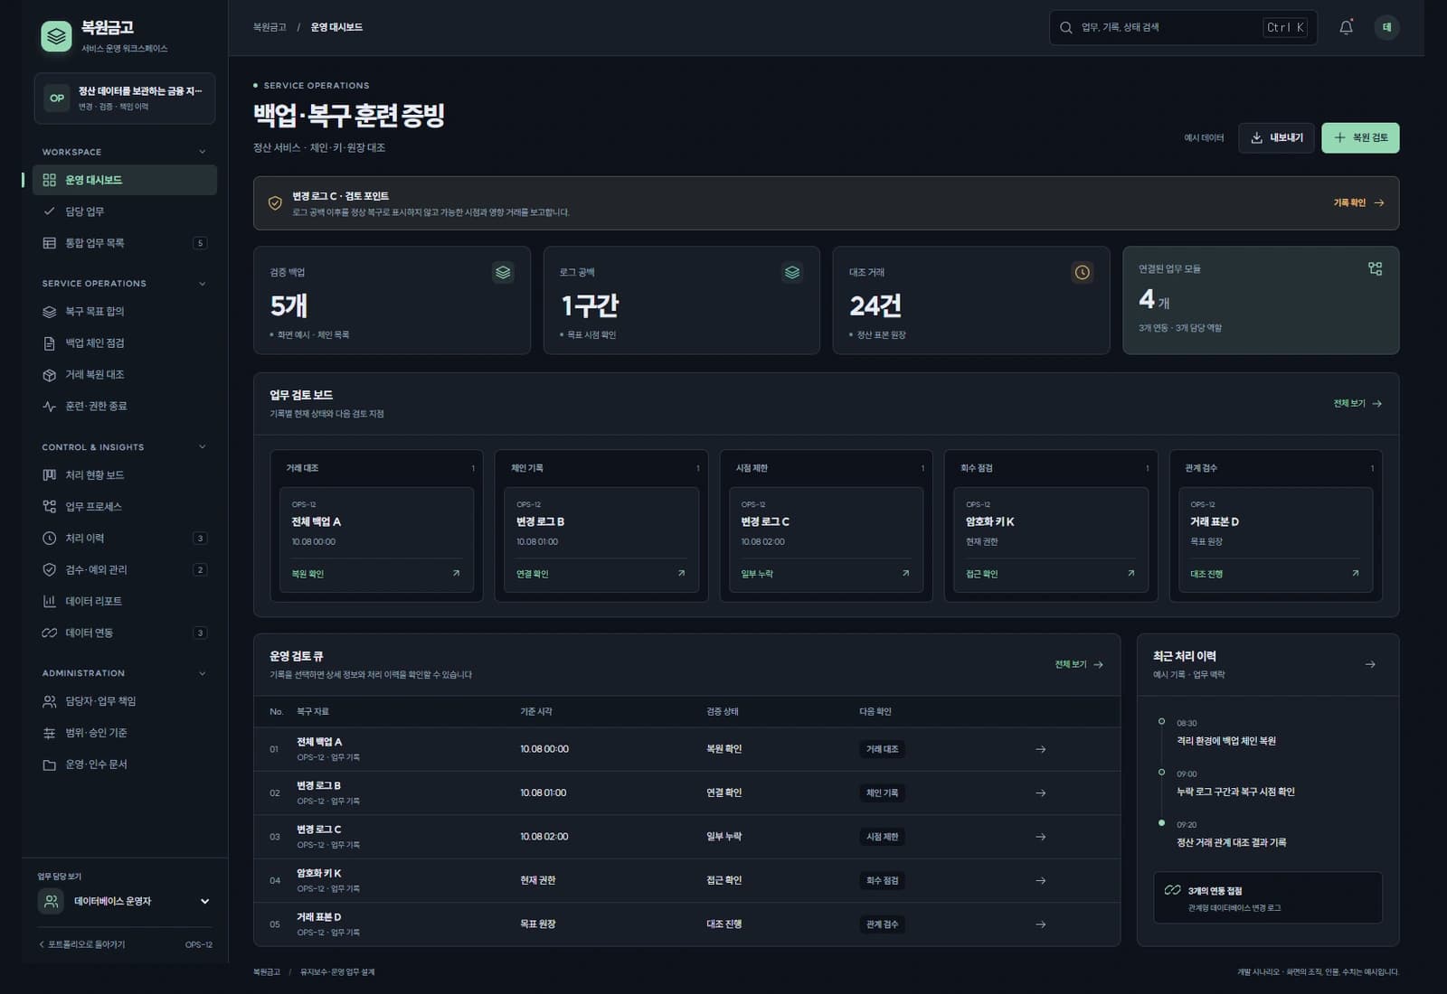
Task: Click the search field 업무, 기록, 상태 검색
Action: coord(1183,27)
